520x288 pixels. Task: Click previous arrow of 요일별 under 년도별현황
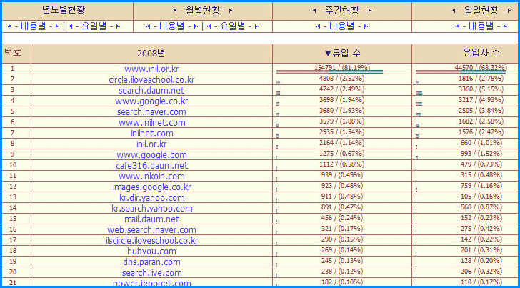[70, 26]
